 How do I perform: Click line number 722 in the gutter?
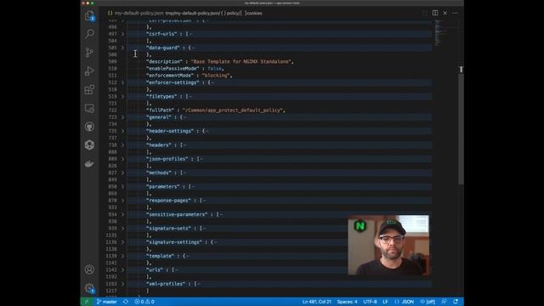pyautogui.click(x=112, y=110)
